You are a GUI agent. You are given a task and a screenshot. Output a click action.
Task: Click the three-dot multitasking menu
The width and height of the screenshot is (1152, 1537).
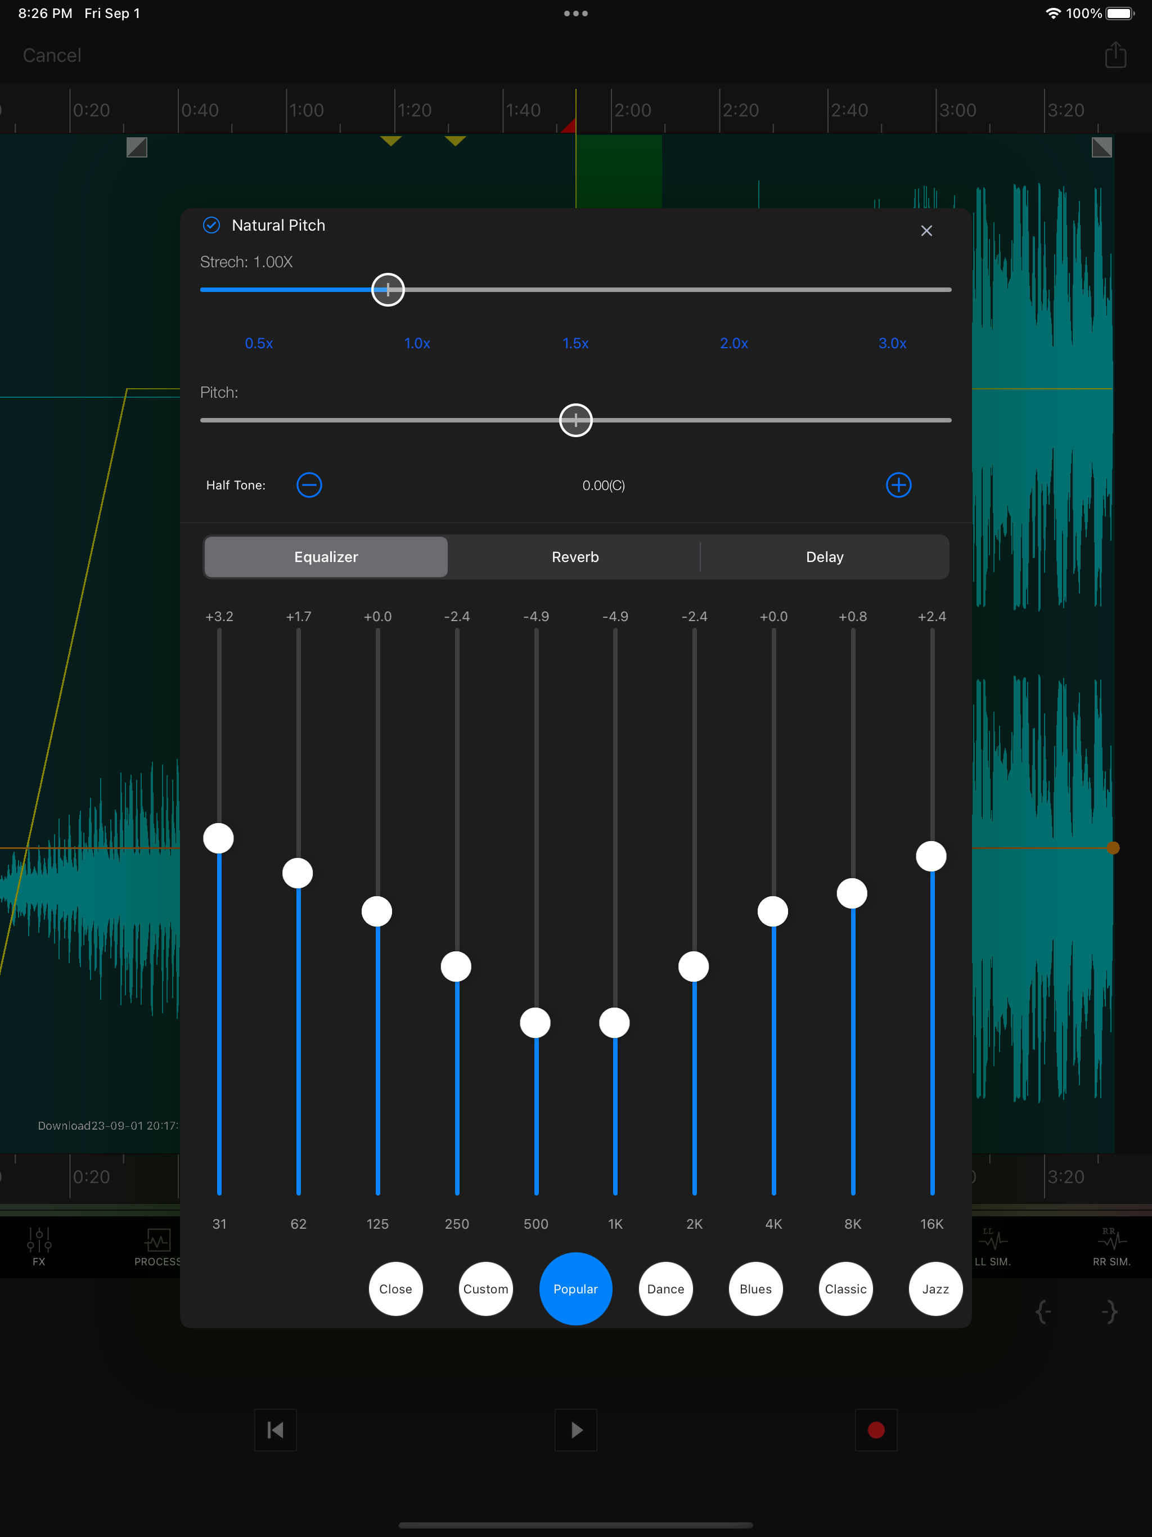coord(576,13)
